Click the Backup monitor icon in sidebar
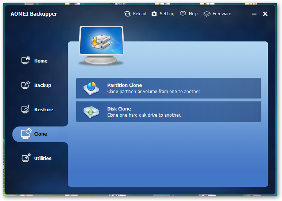Image resolution: width=282 pixels, height=201 pixels. tap(26, 85)
